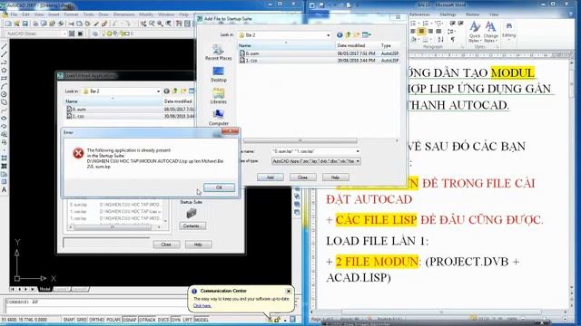Create new folder in Add File dialog
581x326 pixels.
coord(357,34)
